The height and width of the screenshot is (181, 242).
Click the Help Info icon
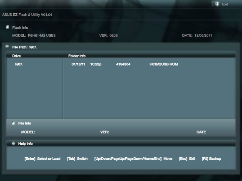click(13, 144)
